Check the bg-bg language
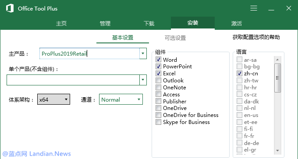 pyautogui.click(x=239, y=66)
